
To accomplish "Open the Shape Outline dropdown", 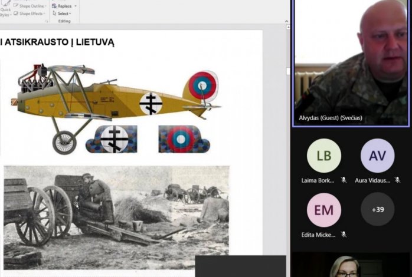I will [30, 6].
